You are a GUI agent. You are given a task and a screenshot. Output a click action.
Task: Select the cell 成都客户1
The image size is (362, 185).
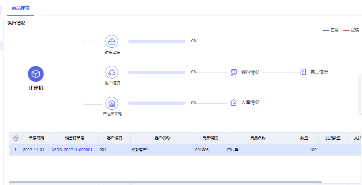(x=162, y=150)
